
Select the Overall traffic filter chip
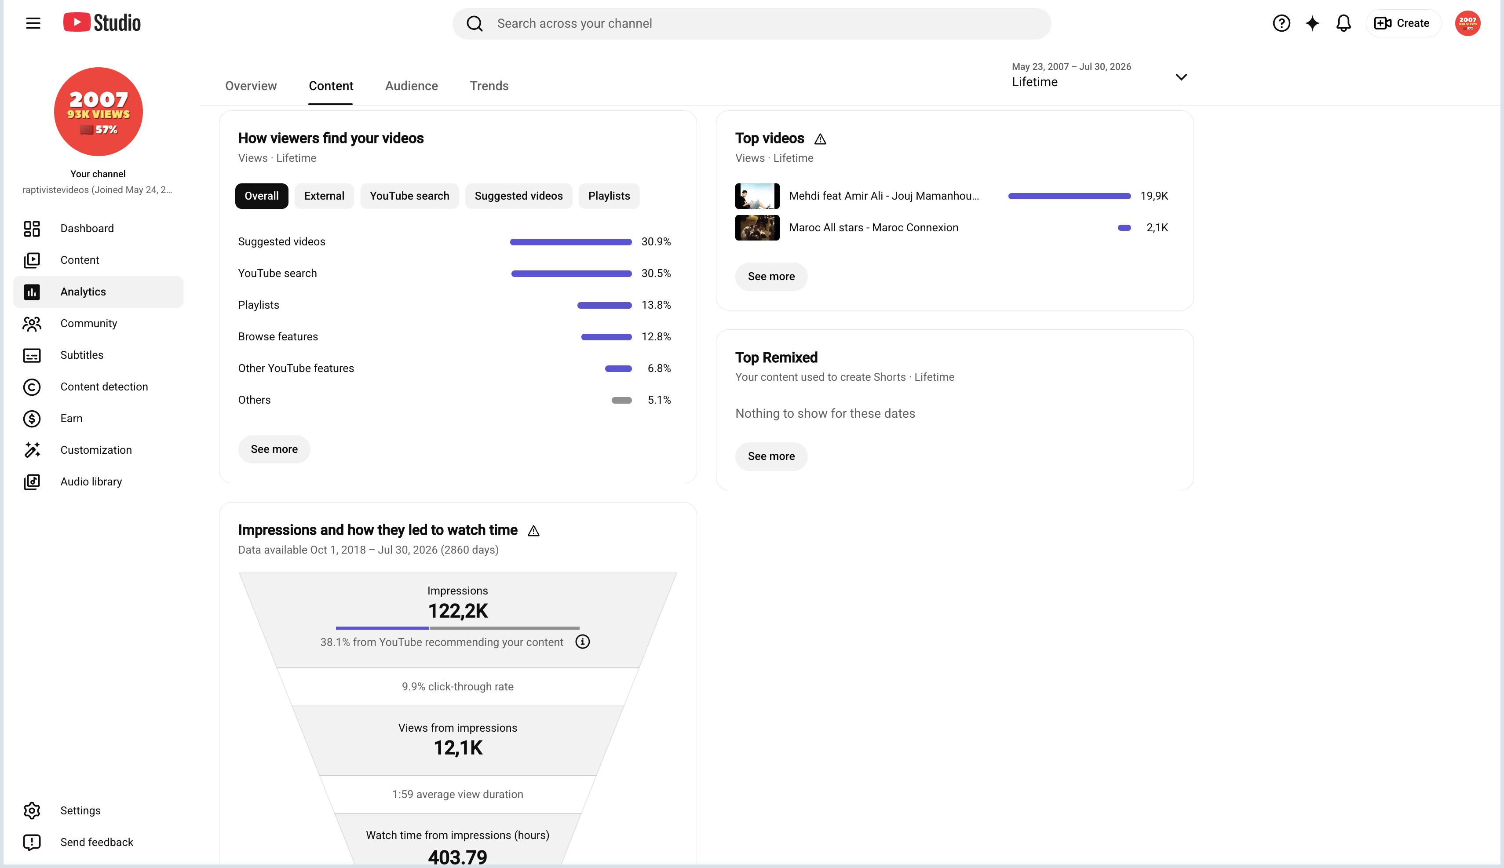pos(261,196)
